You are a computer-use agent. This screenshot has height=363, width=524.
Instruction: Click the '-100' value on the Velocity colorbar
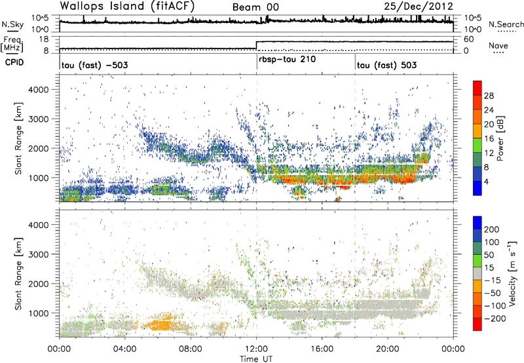495,306
